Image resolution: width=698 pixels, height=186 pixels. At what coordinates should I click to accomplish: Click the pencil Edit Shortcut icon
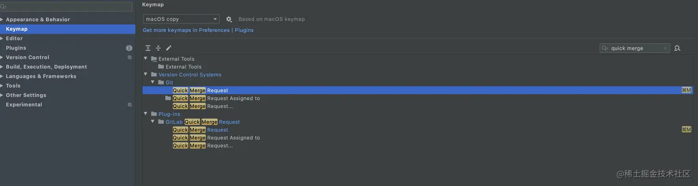point(168,48)
